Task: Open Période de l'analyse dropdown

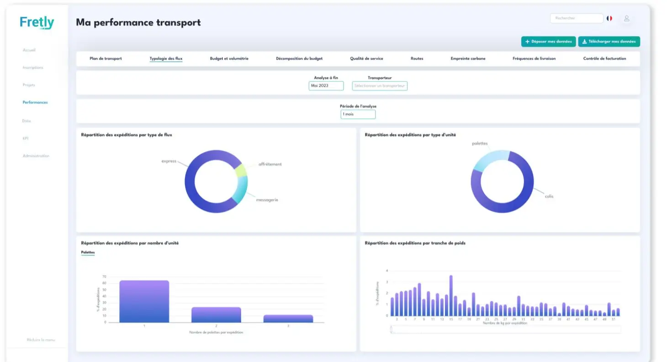Action: point(358,114)
